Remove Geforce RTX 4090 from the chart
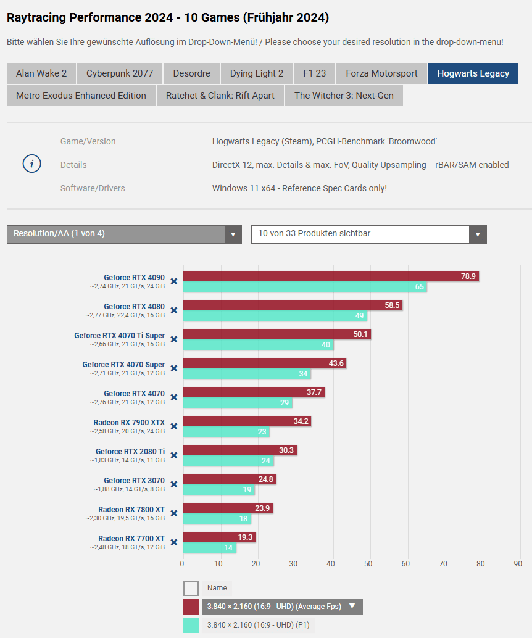532x638 pixels. (174, 281)
